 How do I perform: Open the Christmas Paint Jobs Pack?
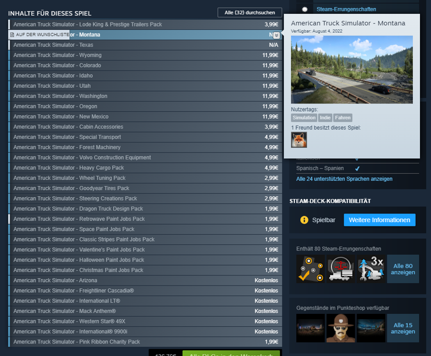145,270
